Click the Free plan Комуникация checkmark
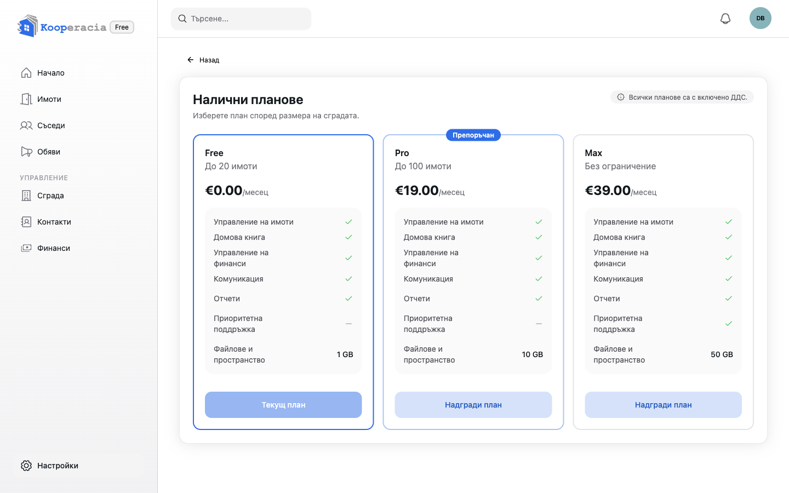Viewport: 789px width, 493px height. [348, 279]
